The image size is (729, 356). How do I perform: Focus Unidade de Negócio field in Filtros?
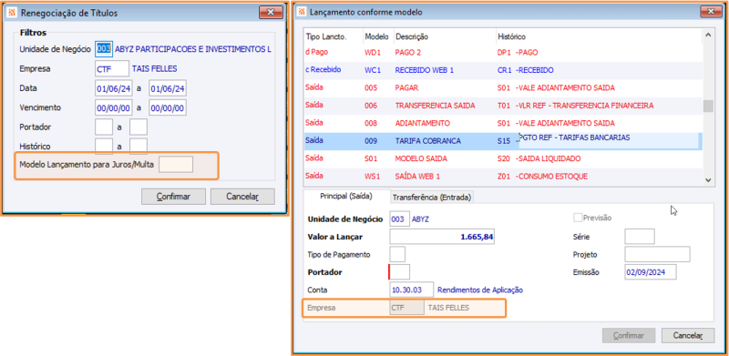click(x=103, y=49)
